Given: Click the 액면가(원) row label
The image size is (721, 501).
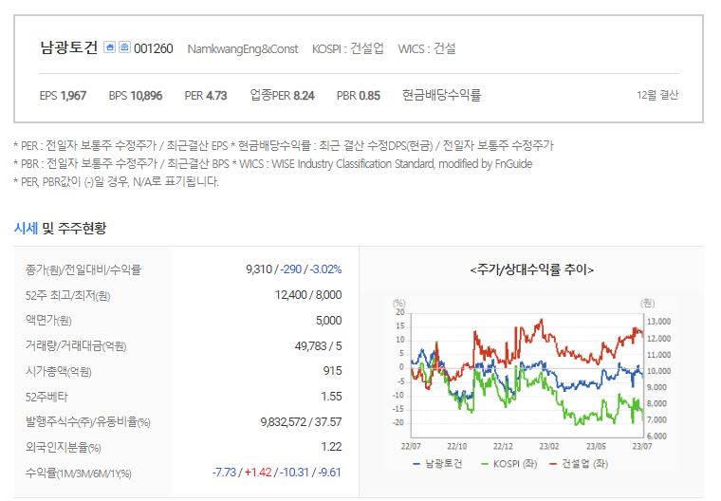Looking at the screenshot, I should coord(48,321).
